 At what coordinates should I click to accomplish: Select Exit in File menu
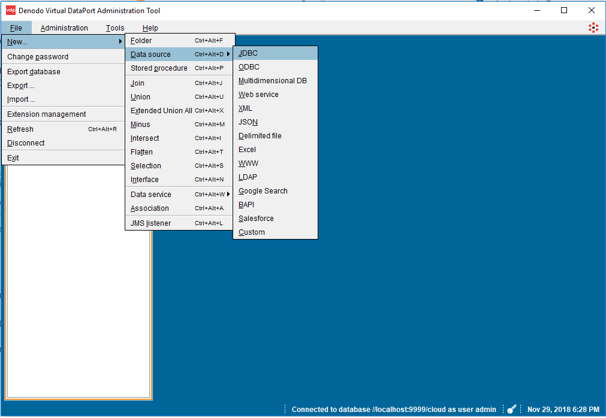(63, 158)
